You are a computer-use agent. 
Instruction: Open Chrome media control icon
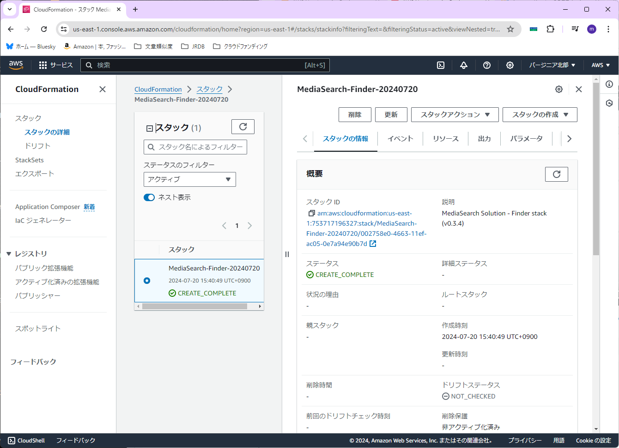tap(575, 29)
